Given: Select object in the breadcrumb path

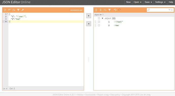Looking at the screenshot, I should tap(97, 15).
